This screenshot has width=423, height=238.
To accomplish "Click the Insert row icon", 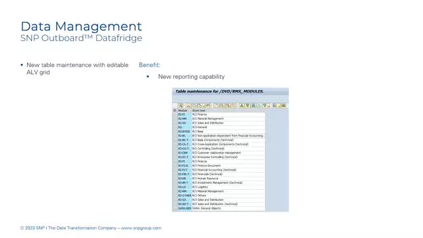I will pos(221,106).
